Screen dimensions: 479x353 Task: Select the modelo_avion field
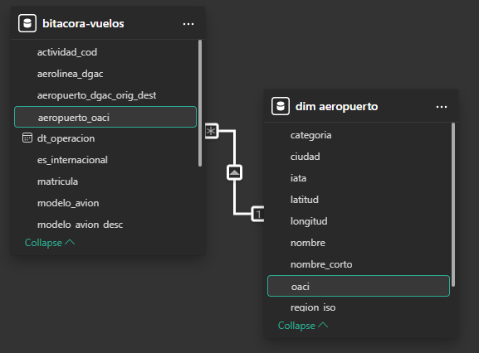[105, 203]
